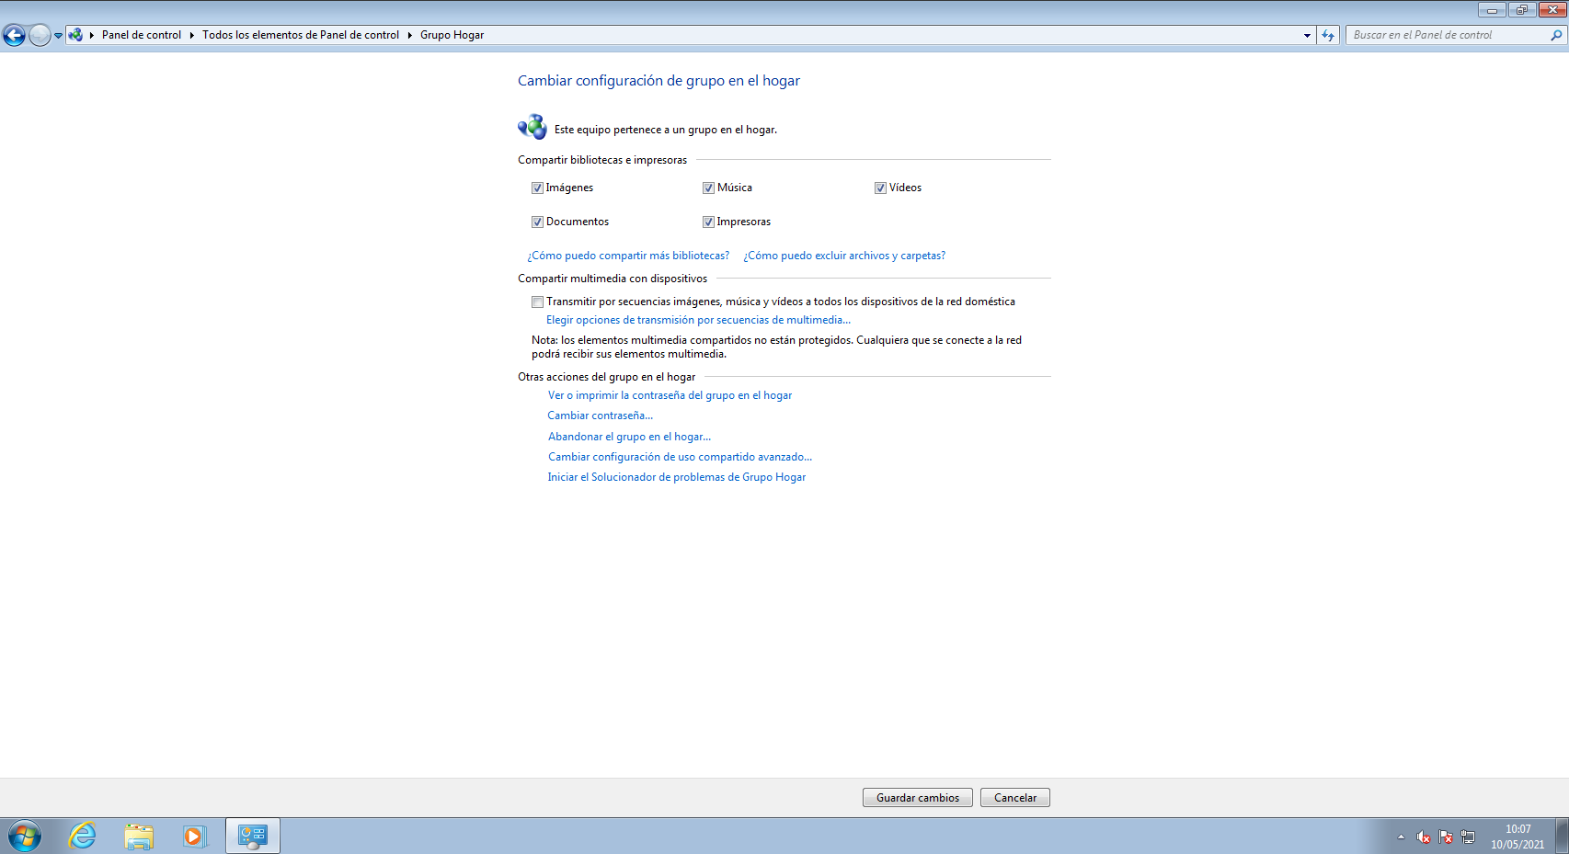Launch Windows Media Player from taskbar
This screenshot has width=1569, height=854.
[x=194, y=837]
